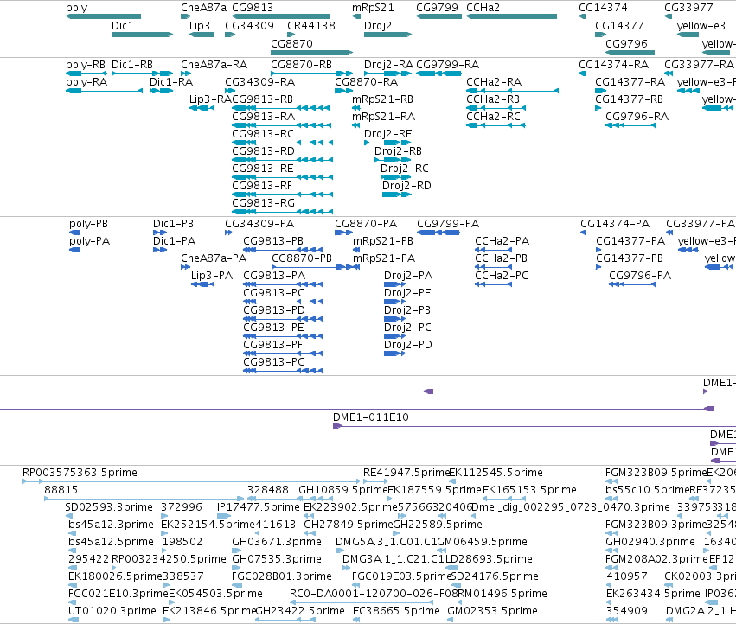
Task: Click the GM02353.5prime EST label
Action: pyautogui.click(x=492, y=611)
